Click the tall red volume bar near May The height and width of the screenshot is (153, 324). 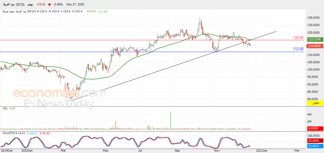pyautogui.click(x=116, y=125)
